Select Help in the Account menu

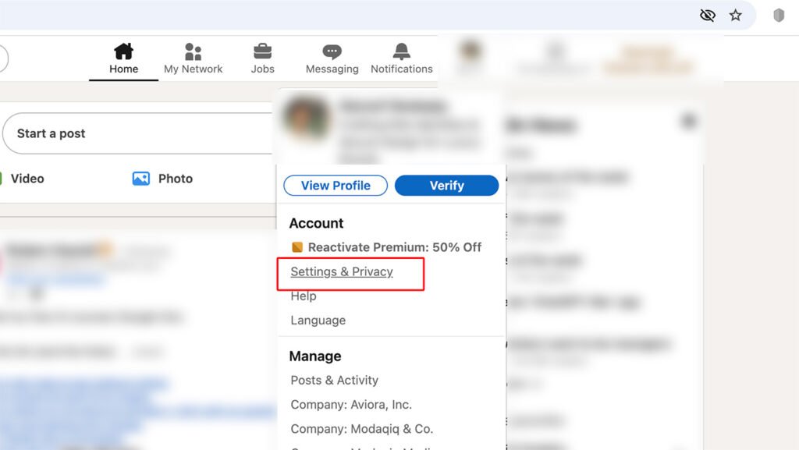304,296
